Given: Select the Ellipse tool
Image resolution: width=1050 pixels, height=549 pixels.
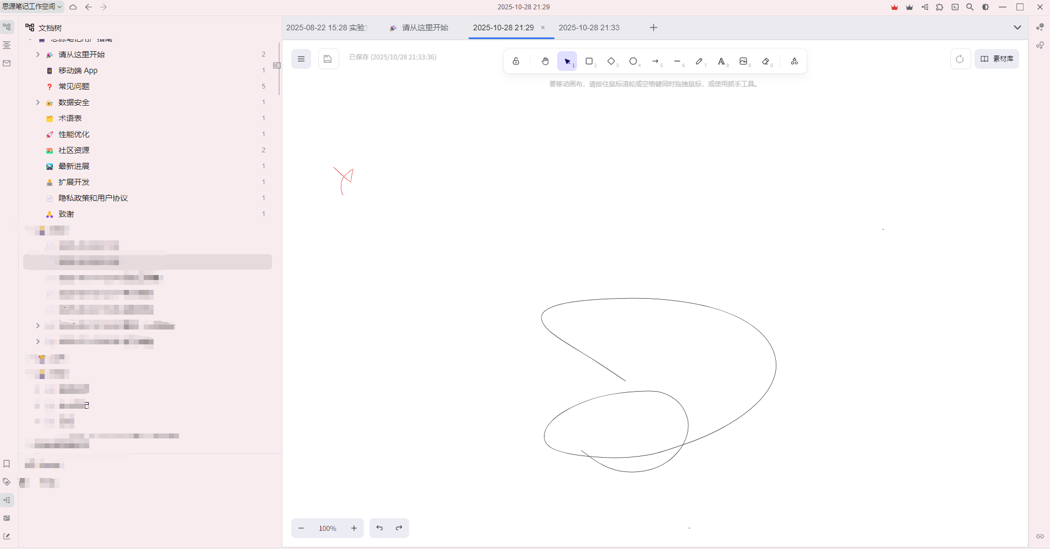Looking at the screenshot, I should [x=634, y=61].
